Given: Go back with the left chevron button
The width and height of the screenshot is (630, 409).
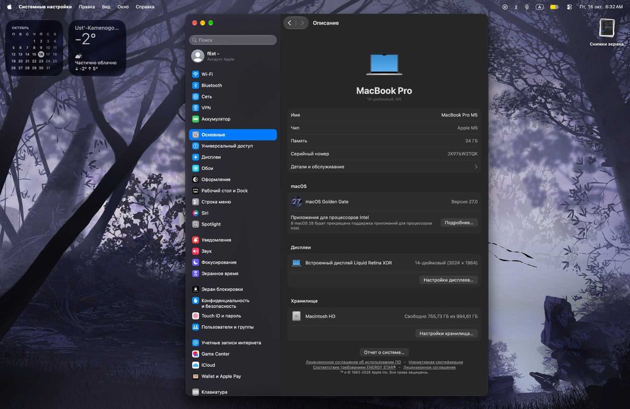Looking at the screenshot, I should (x=290, y=23).
